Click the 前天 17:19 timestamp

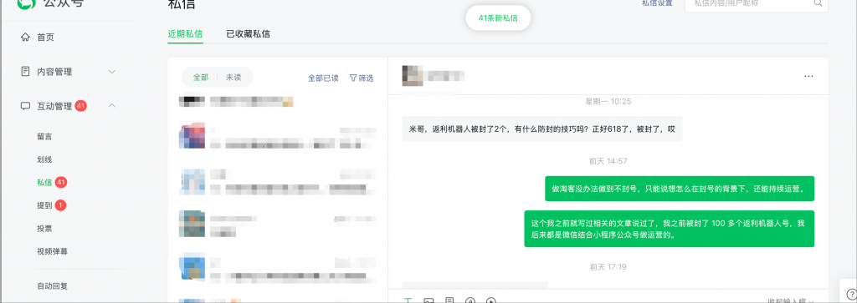(608, 267)
